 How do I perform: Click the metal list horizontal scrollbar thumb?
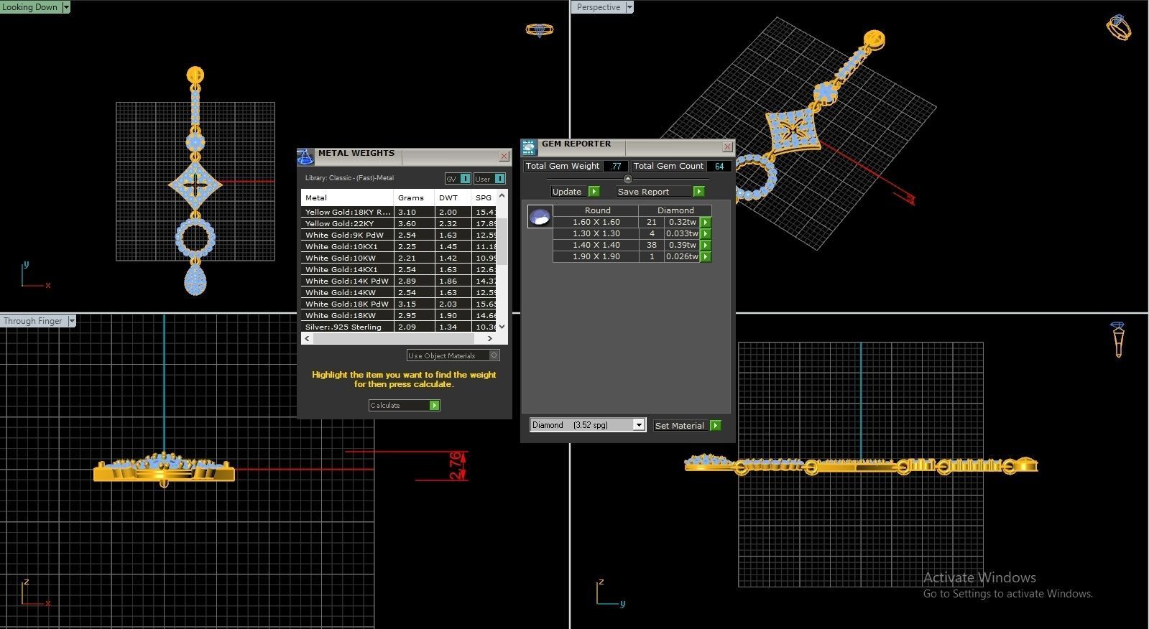(x=394, y=338)
